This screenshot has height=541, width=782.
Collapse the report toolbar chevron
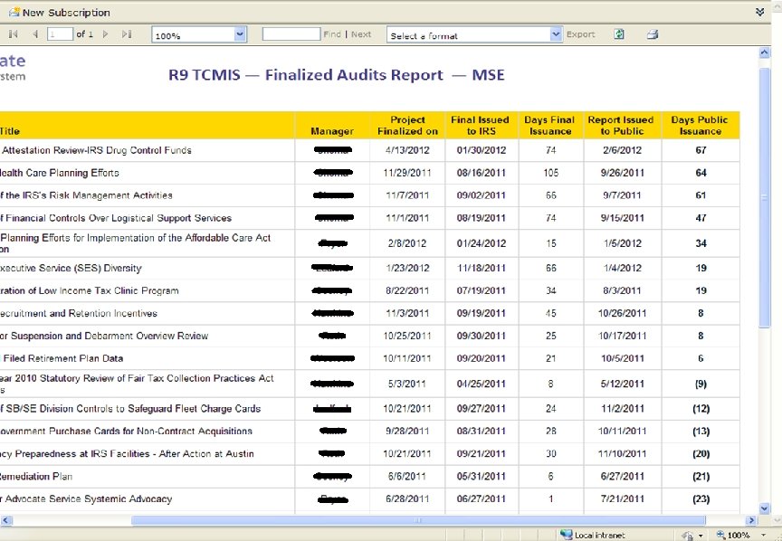pyautogui.click(x=759, y=12)
